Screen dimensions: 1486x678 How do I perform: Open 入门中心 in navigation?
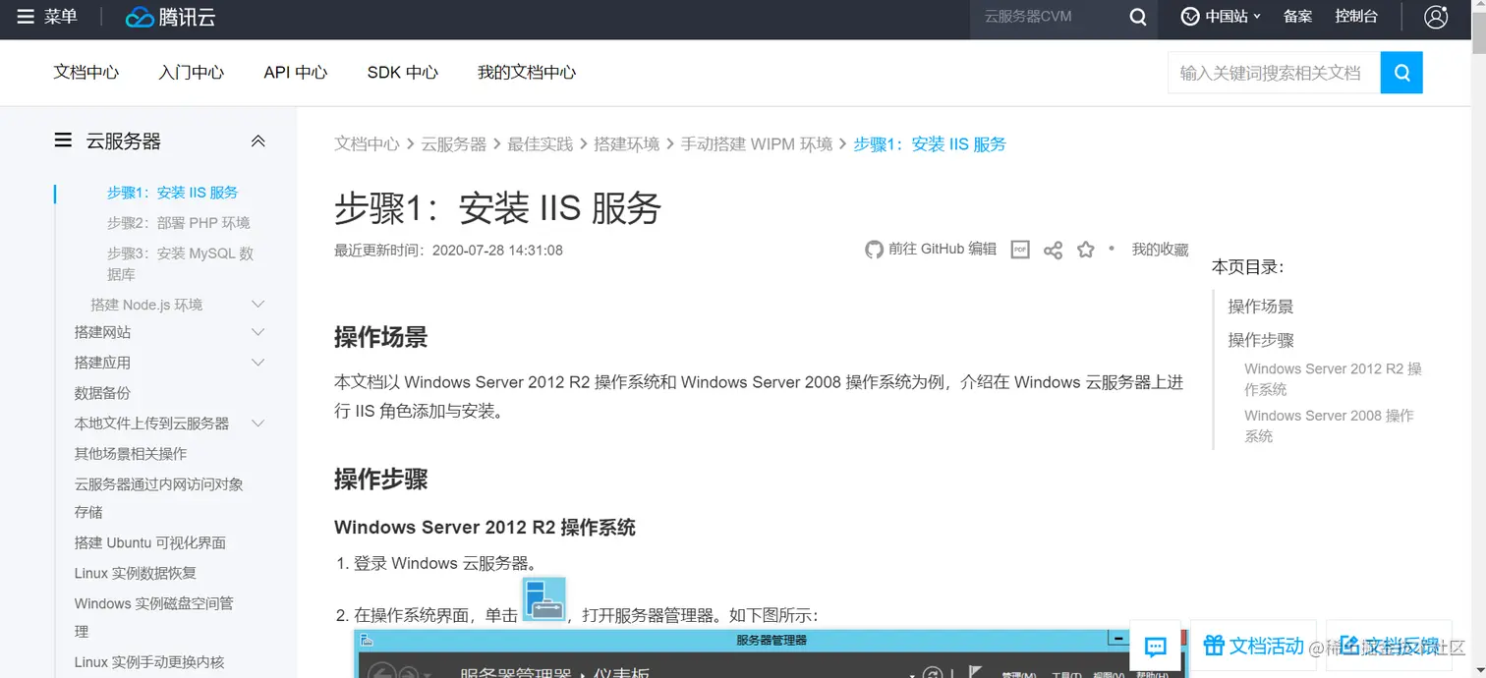(x=192, y=72)
